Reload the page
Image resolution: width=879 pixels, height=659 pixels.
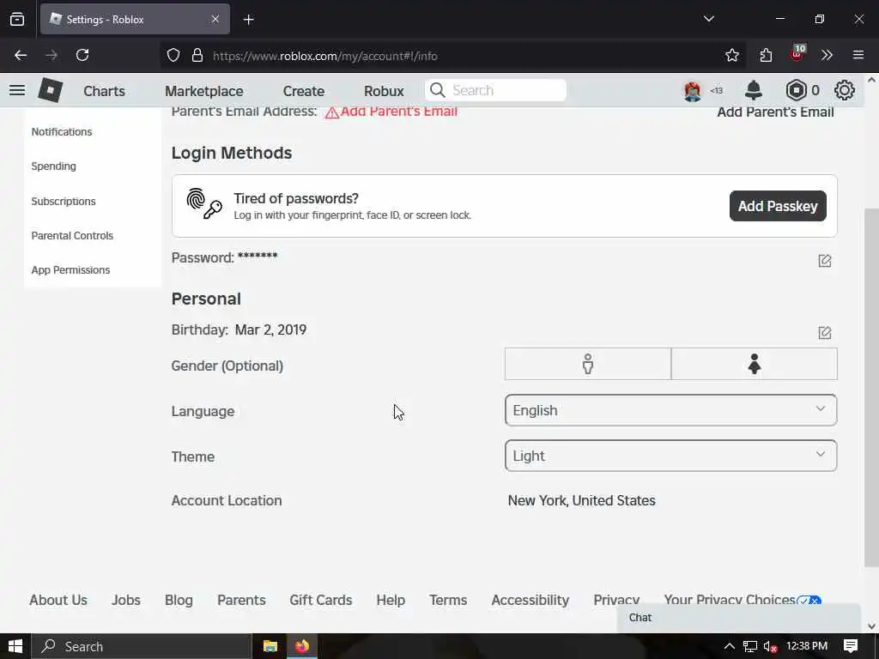(x=82, y=55)
